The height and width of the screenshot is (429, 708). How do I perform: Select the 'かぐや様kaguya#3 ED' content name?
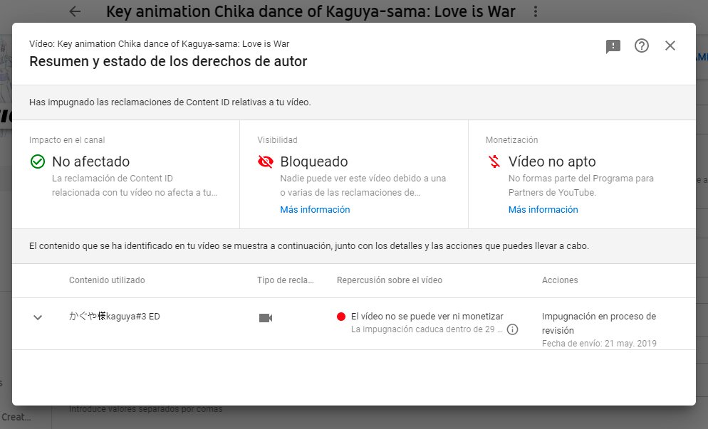click(114, 316)
